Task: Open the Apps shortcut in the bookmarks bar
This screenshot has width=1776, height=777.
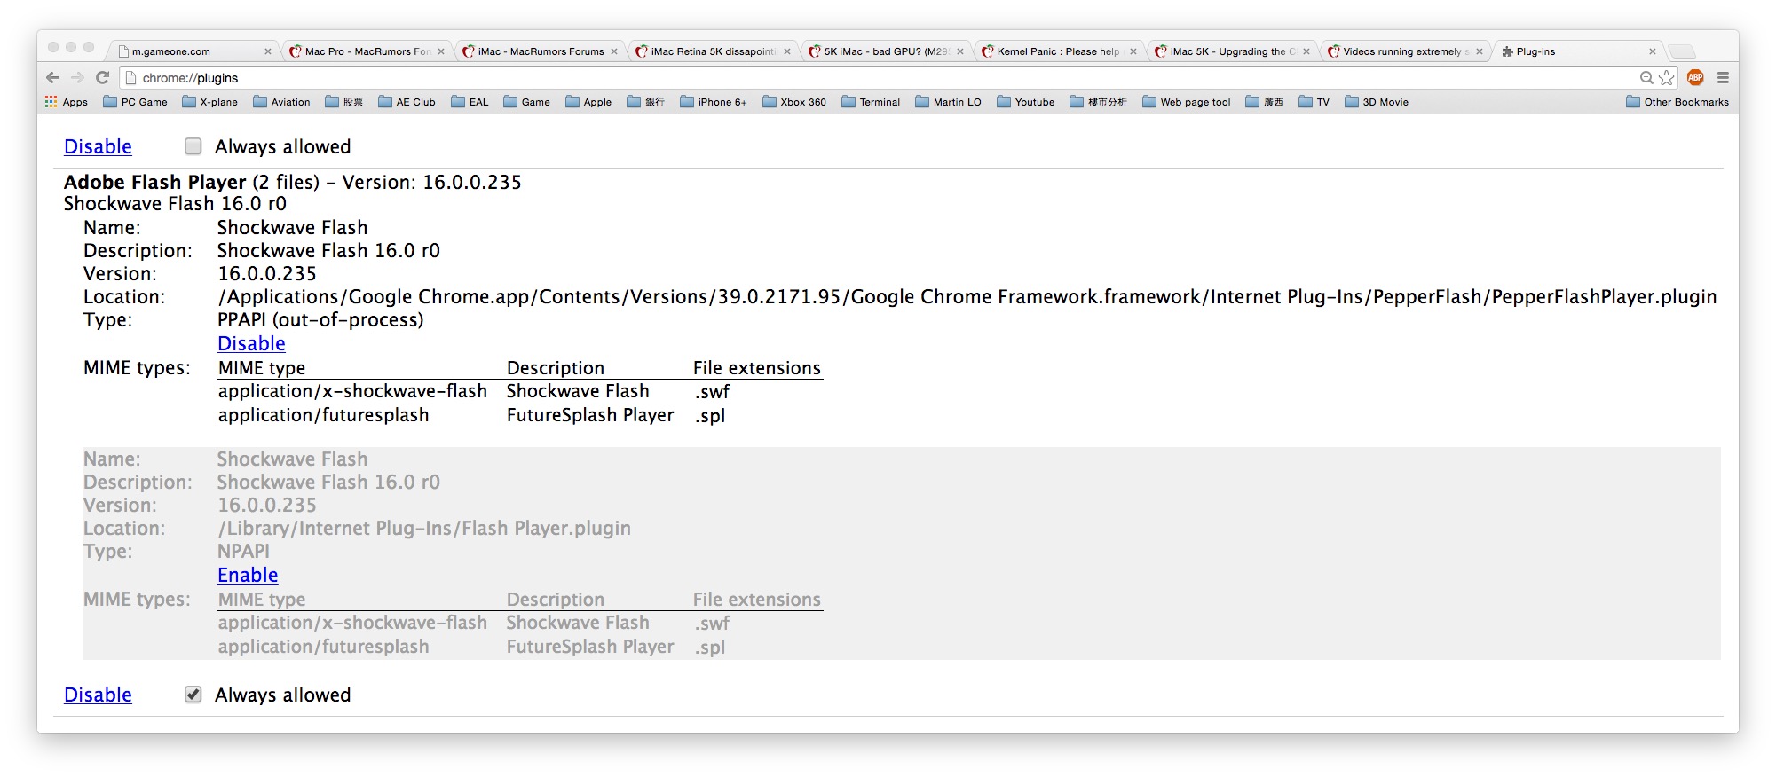Action: point(67,102)
